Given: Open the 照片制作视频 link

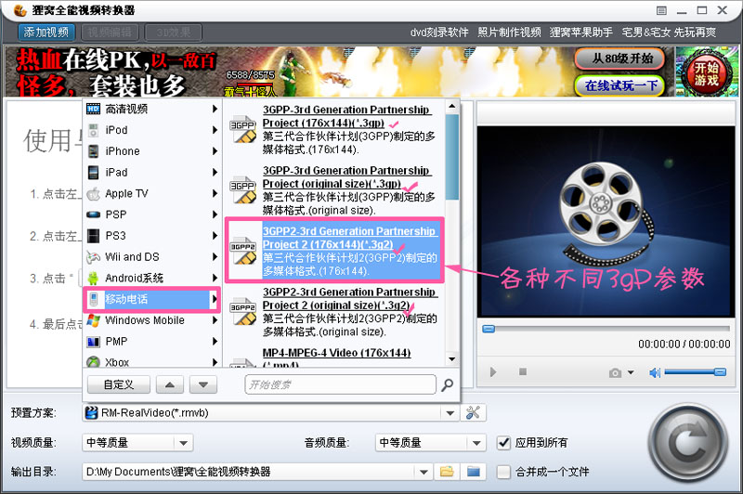Looking at the screenshot, I should [x=509, y=32].
